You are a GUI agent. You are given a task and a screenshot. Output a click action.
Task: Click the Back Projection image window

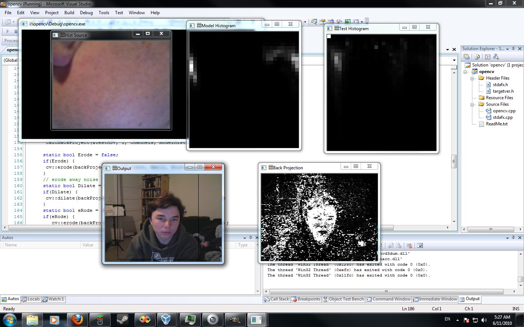(x=319, y=217)
